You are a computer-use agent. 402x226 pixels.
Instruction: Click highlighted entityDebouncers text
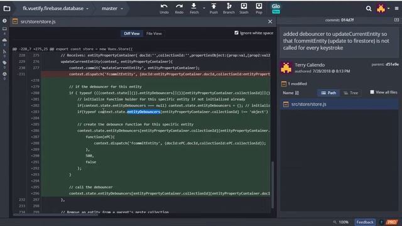tap(144, 112)
